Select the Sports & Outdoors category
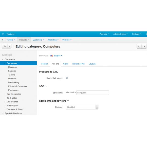This screenshot has height=147, width=147. 13,113
